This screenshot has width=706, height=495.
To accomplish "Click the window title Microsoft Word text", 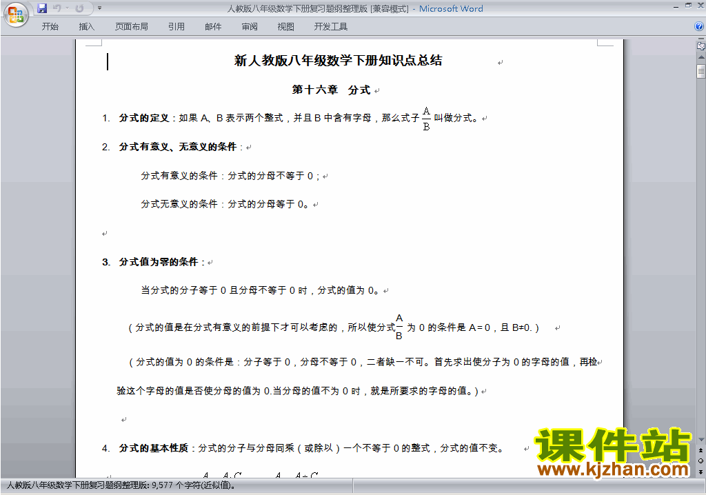I will coord(451,8).
